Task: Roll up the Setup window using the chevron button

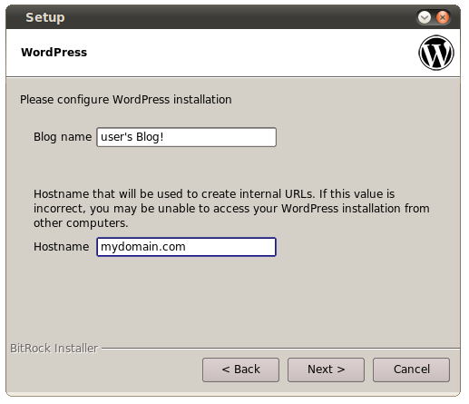Action: pyautogui.click(x=425, y=17)
